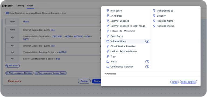Click the LOW severity value
Image resolution: width=207 pixels, height=97 pixels.
(x=88, y=36)
